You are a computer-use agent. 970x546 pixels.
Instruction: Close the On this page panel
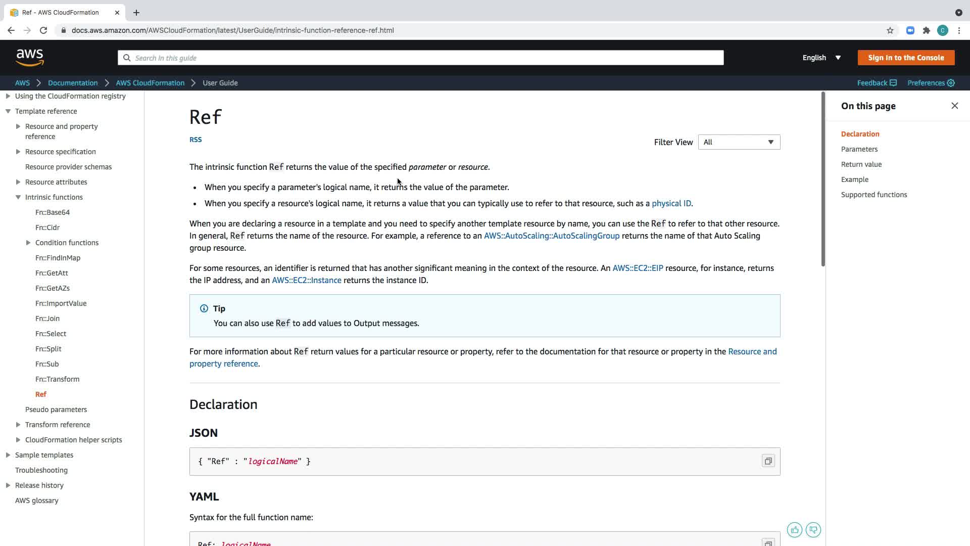click(x=954, y=106)
